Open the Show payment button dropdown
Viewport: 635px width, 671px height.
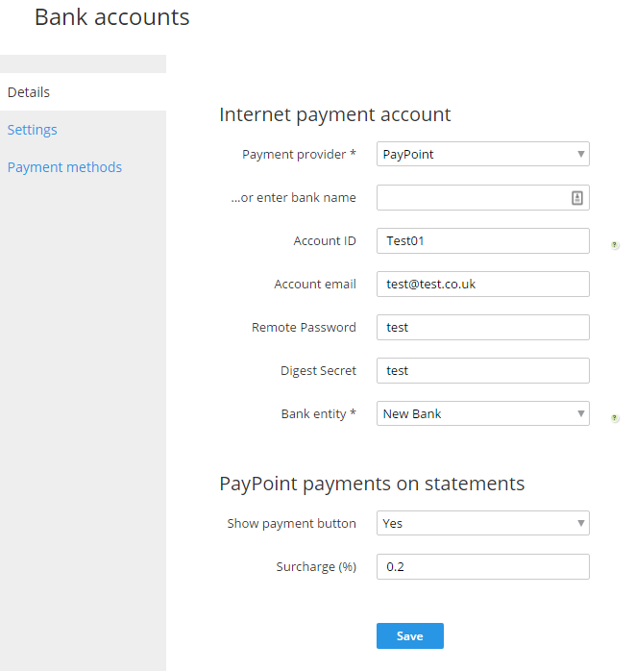483,523
